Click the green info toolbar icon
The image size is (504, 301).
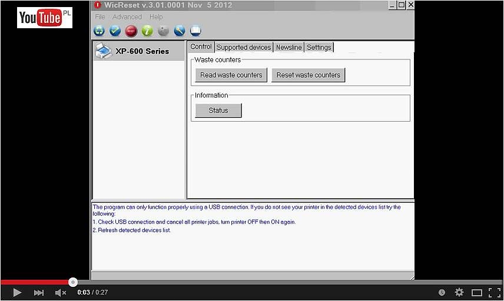[x=147, y=31]
